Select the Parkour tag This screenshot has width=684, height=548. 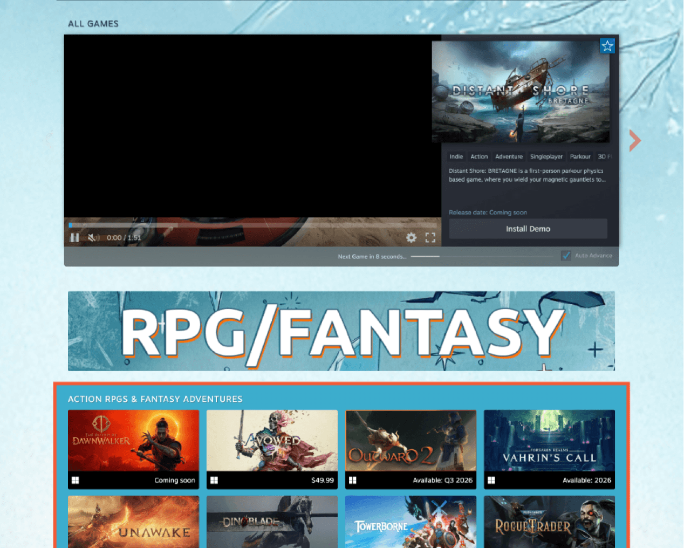tap(580, 156)
